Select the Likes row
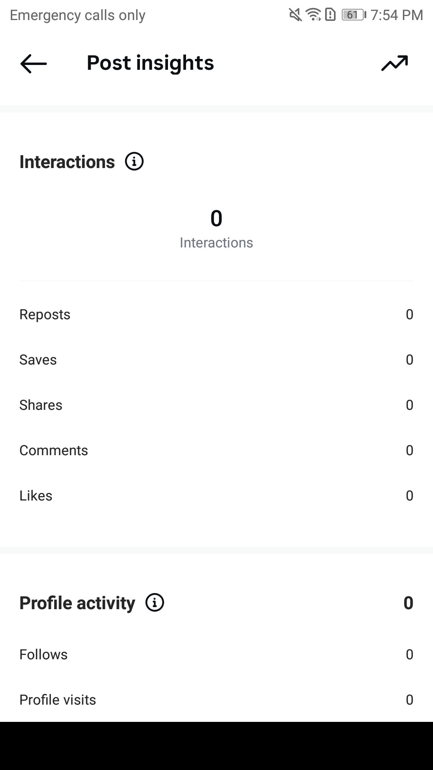Viewport: 433px width, 770px height. pyautogui.click(x=216, y=496)
